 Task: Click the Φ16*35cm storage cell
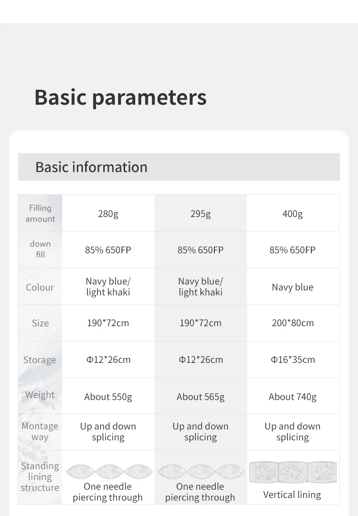tap(293, 360)
